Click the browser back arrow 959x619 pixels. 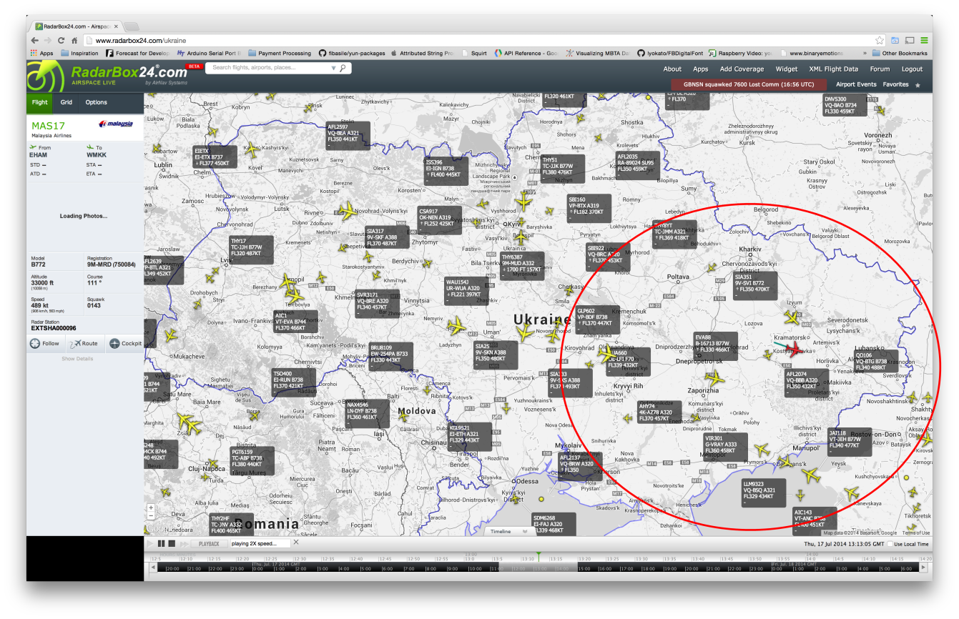click(36, 41)
